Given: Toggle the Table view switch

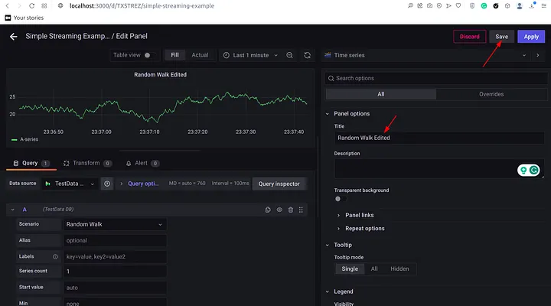Looking at the screenshot, I should tap(151, 55).
